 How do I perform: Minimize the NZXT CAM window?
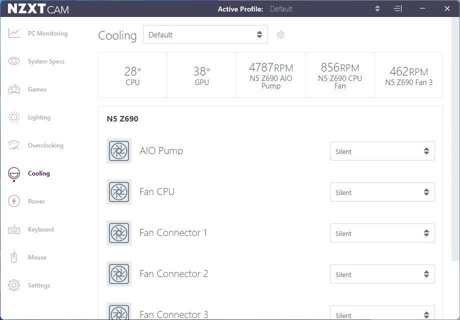pyautogui.click(x=422, y=9)
